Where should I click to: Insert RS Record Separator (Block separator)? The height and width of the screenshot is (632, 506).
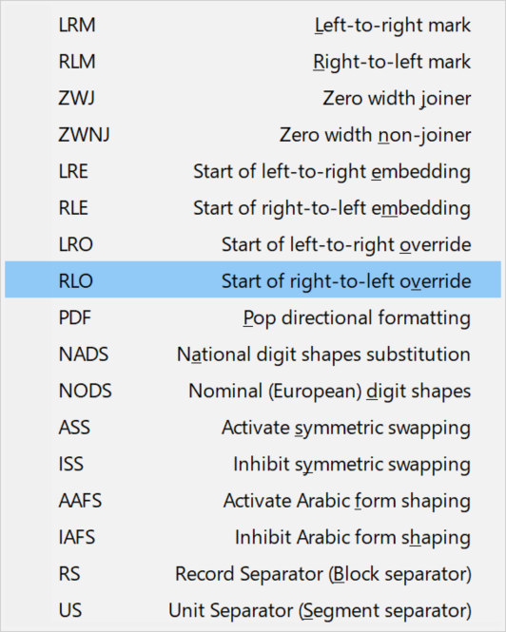253,574
